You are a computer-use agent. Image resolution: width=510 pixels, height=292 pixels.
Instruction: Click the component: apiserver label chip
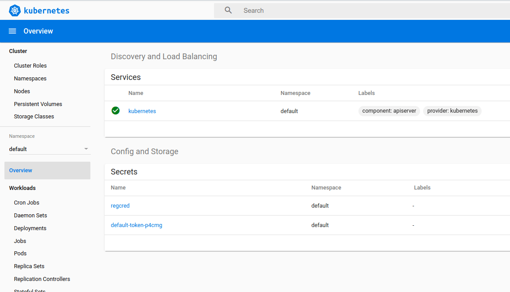[x=389, y=111]
